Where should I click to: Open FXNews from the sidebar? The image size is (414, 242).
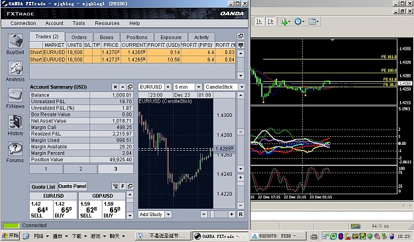[15, 99]
